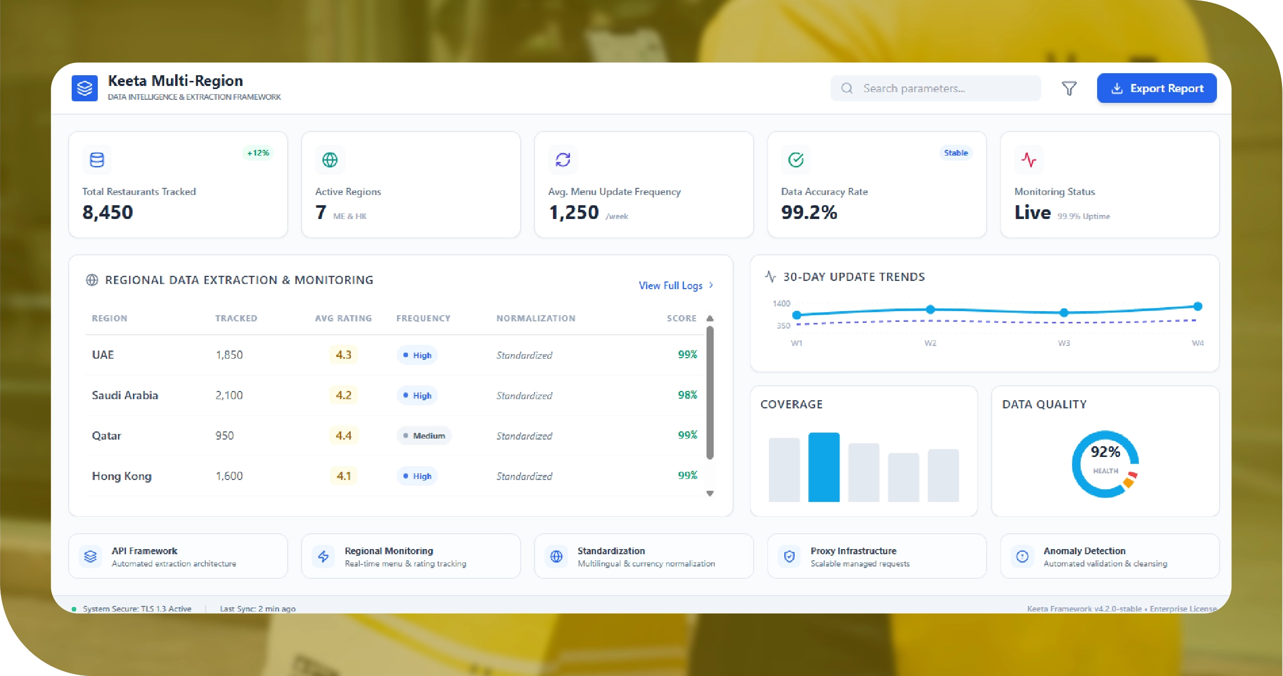
Task: Click the pulse icon on Monitoring Status card
Action: [x=1029, y=160]
